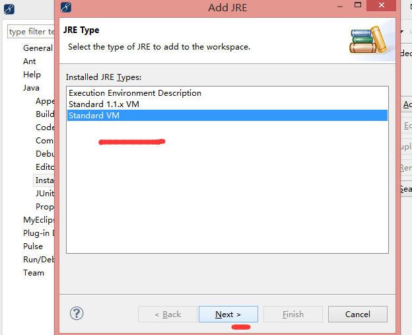Image resolution: width=412 pixels, height=335 pixels.
Task: Maximize the Add JRE dialog
Action: 358,5
